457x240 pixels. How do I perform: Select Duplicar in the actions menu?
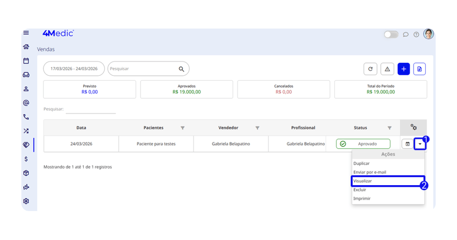pos(361,164)
